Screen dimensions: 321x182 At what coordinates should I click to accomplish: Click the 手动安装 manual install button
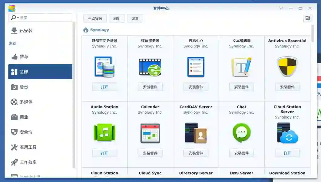95,18
